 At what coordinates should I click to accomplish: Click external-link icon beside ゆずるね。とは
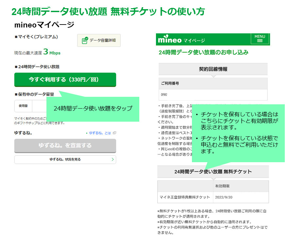click(114, 133)
